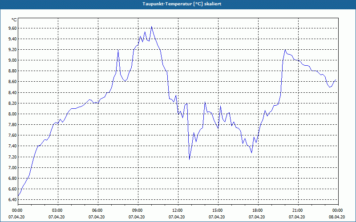
Task: Click the 08.04.20 date label
Action: pyautogui.click(x=337, y=217)
